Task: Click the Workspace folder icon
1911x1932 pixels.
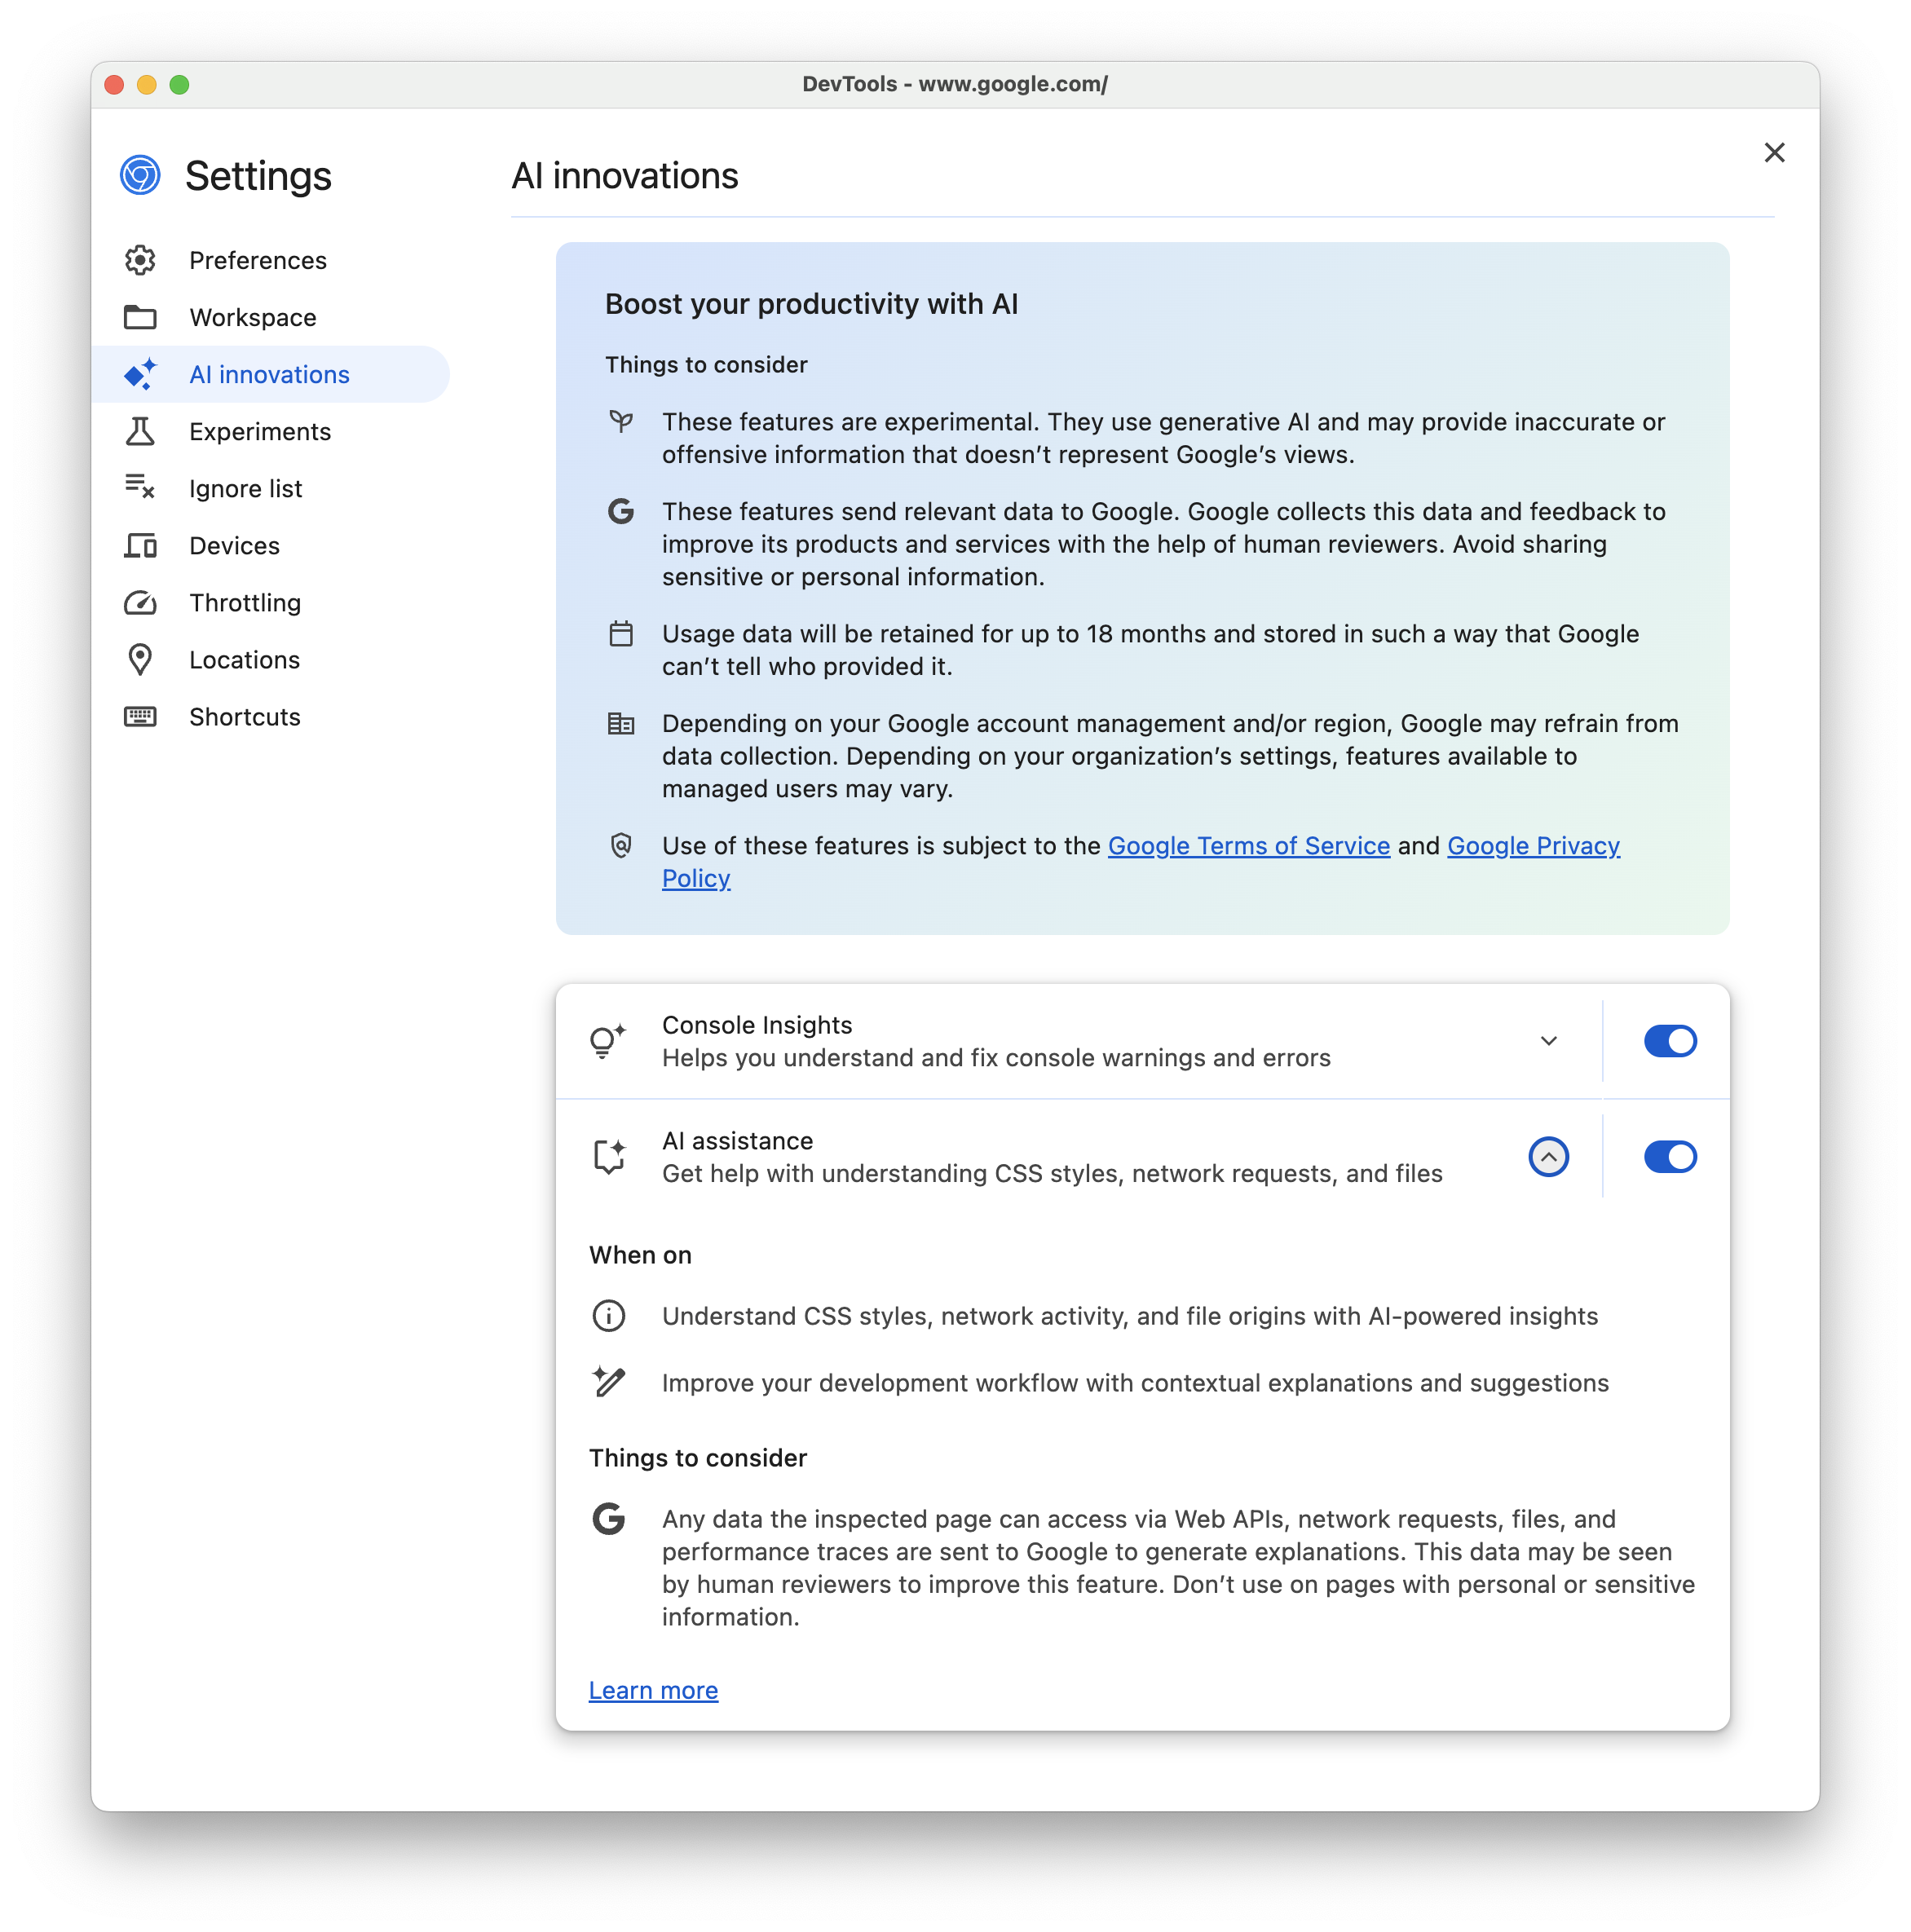Action: click(140, 317)
